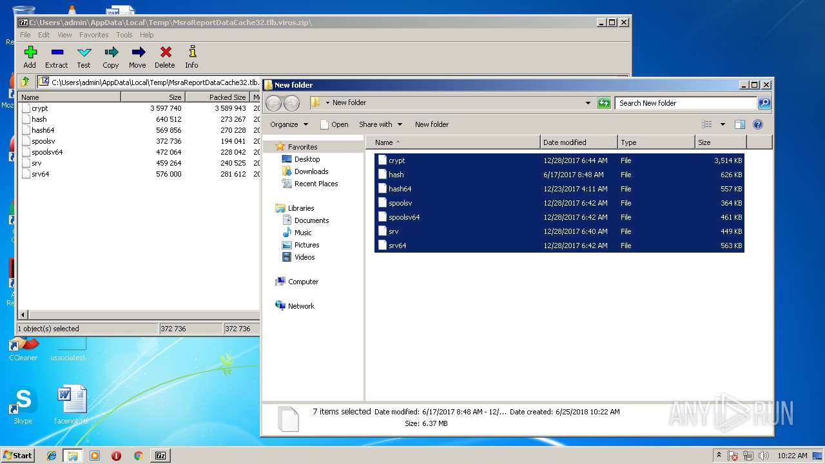Screen dimensions: 825x464
Task: Select srv64 file in New folder
Action: pos(559,246)
